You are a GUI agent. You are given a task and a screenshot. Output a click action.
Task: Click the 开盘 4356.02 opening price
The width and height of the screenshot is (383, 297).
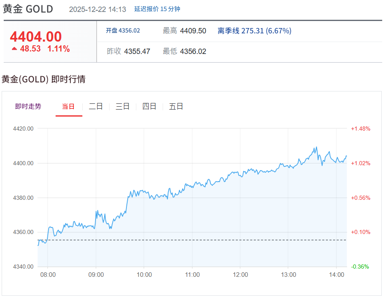123,31
